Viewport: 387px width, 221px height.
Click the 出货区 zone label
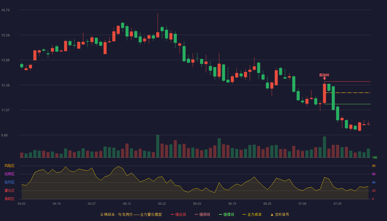pyautogui.click(x=9, y=174)
